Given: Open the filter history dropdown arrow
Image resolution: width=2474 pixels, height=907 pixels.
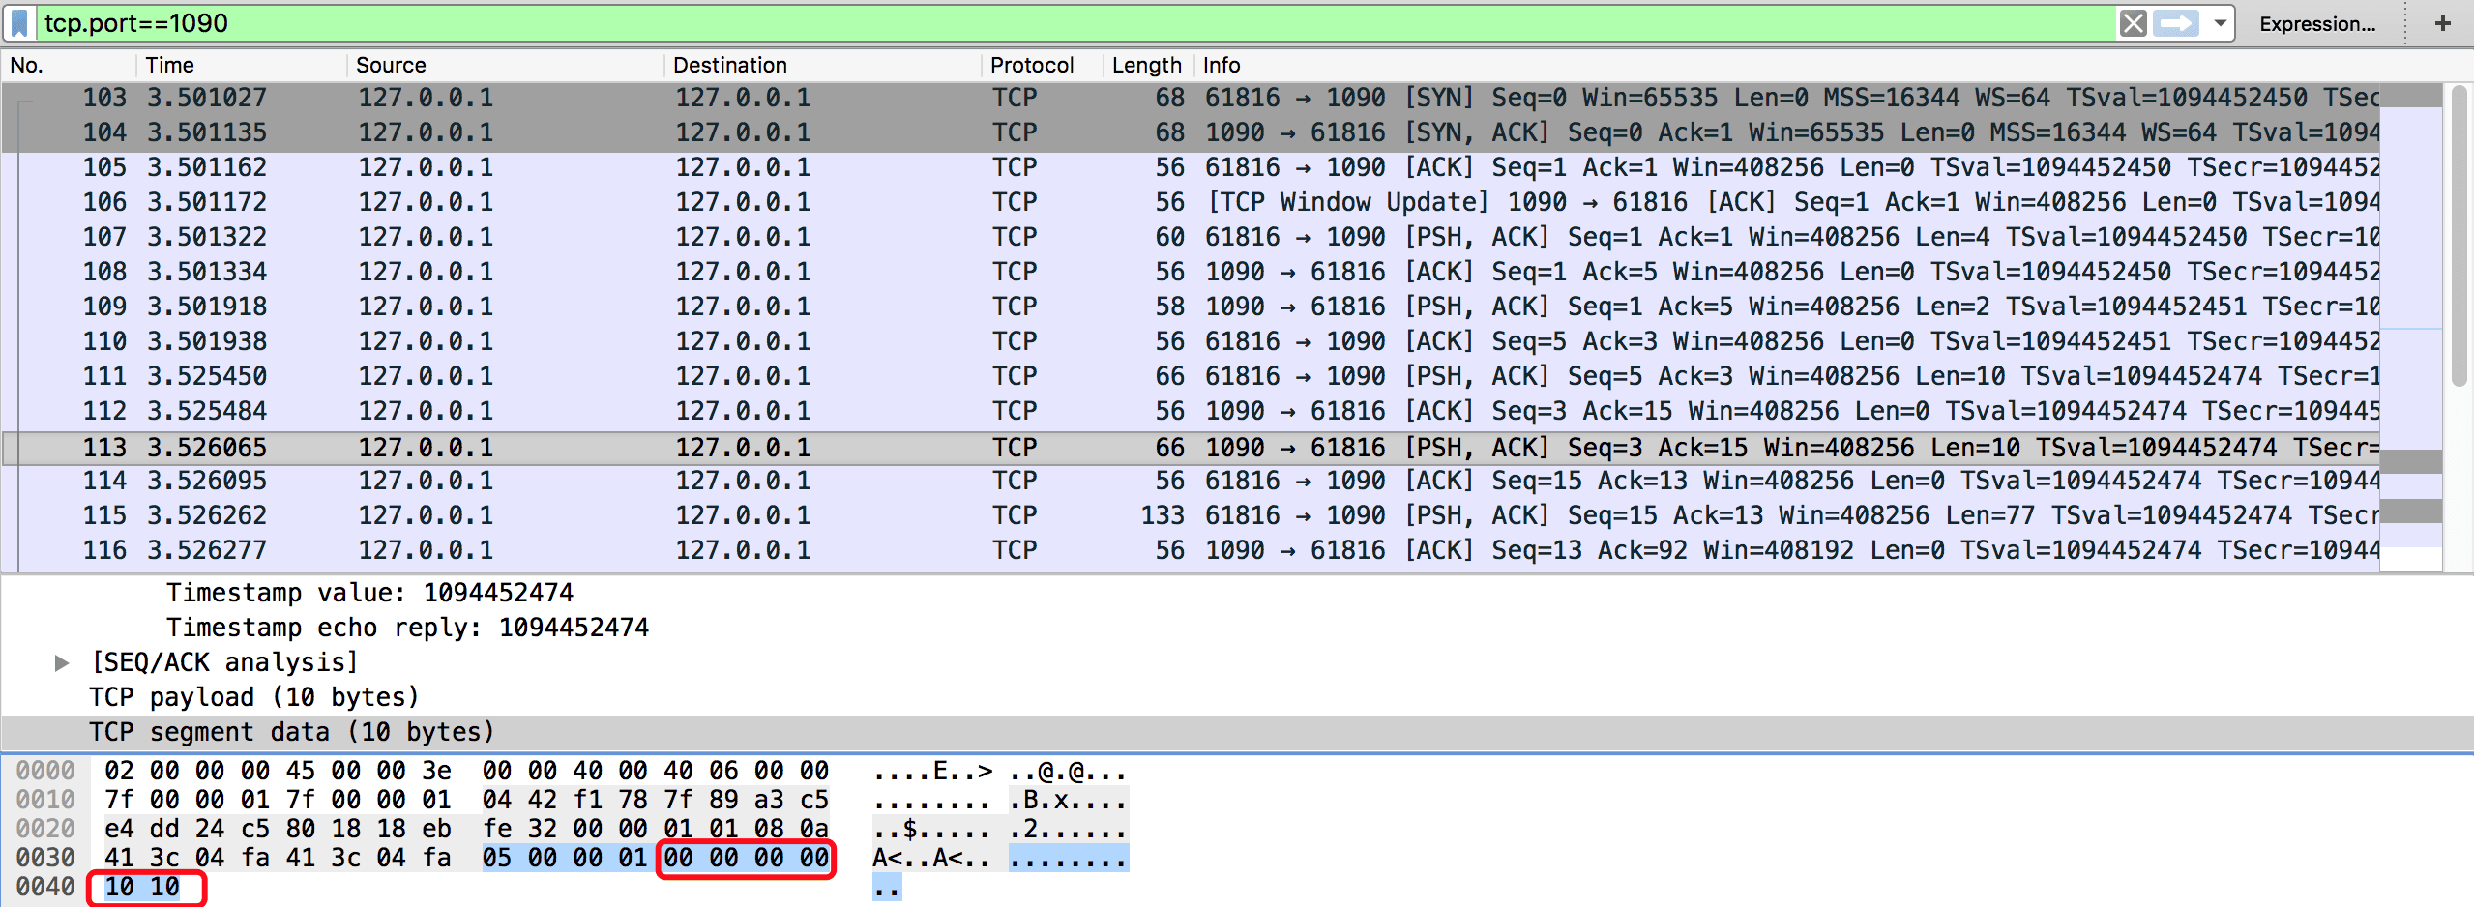Looking at the screenshot, I should (2220, 23).
